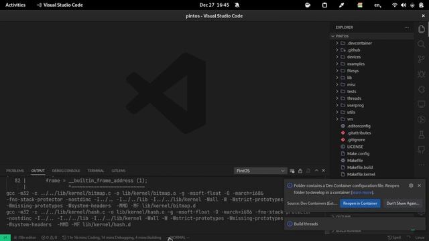Toggle GNOME do-not-disturb bell icon
Screen dimensions: 429x241
237,5
